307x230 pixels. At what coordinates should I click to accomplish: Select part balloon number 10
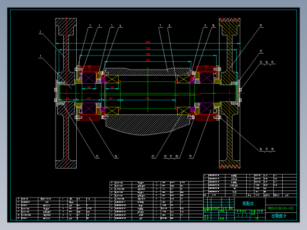point(213,25)
